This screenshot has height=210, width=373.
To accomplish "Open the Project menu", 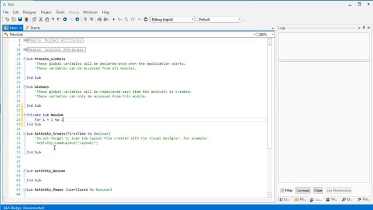I will pos(46,12).
